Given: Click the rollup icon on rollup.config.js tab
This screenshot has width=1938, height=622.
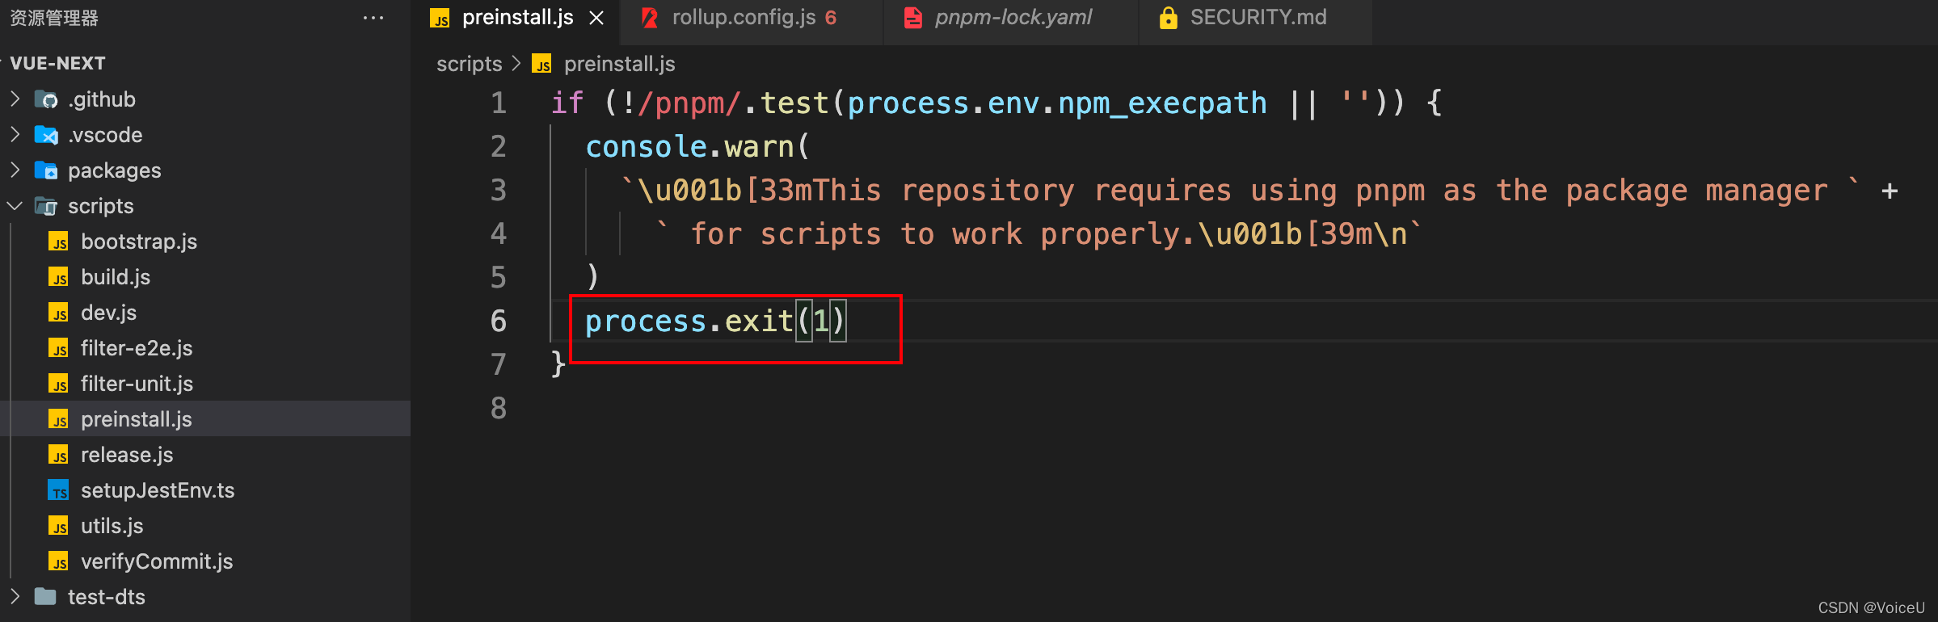Looking at the screenshot, I should tap(650, 18).
